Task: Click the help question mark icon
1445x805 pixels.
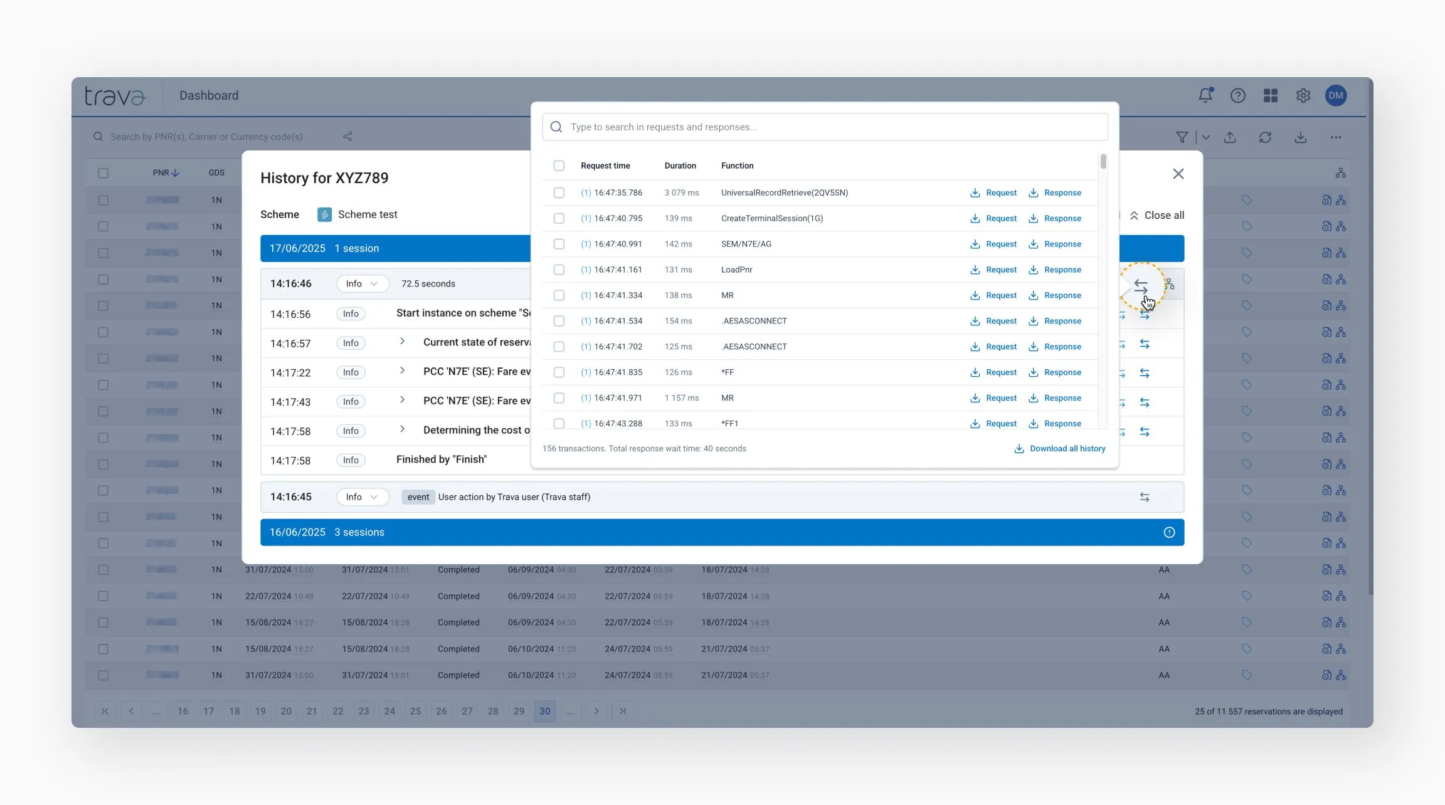Action: point(1237,95)
